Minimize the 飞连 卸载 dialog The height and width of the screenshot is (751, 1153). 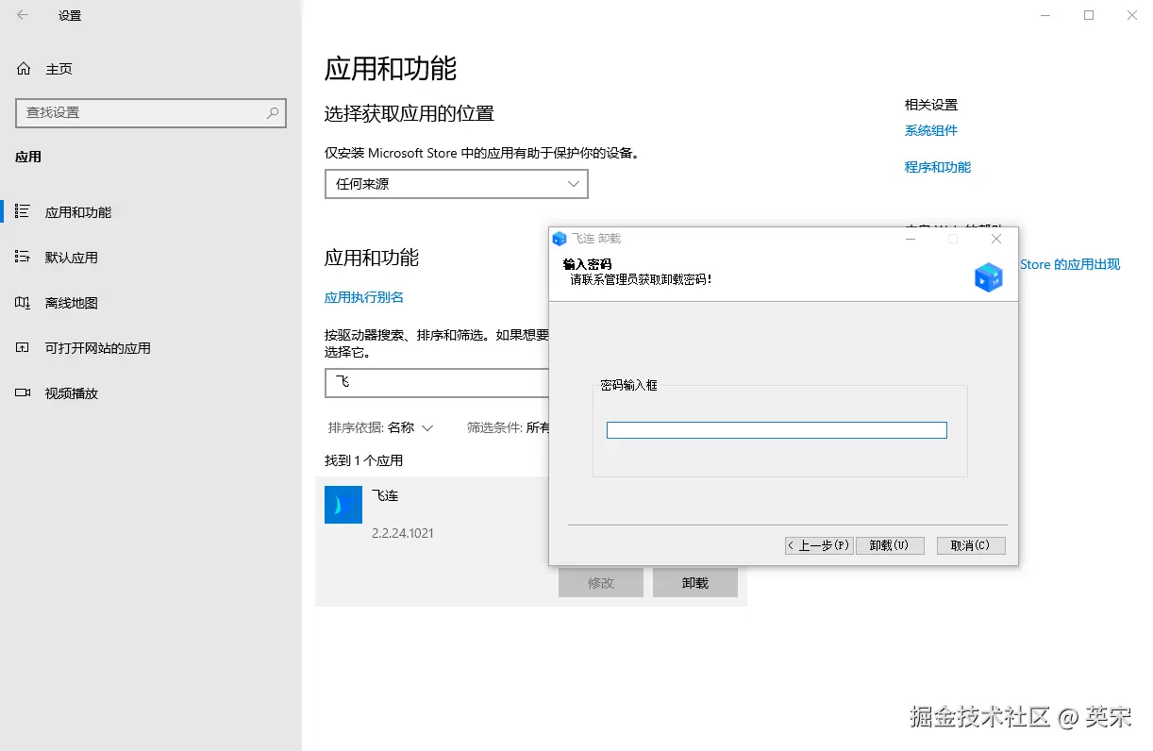(x=911, y=239)
